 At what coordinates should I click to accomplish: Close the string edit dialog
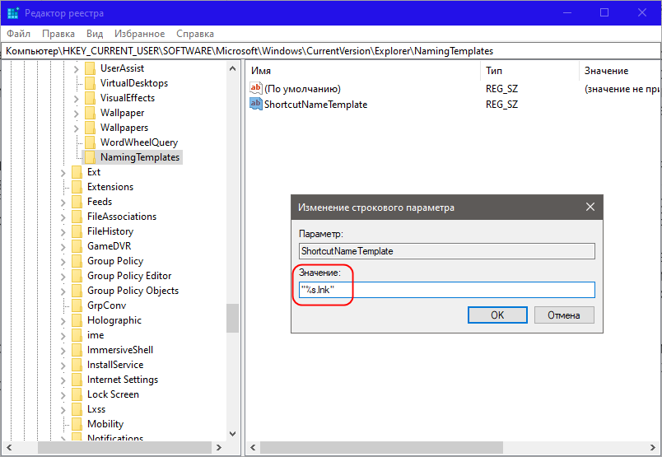click(x=590, y=207)
